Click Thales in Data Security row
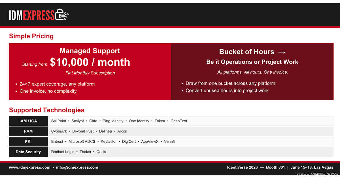340x178 pixels. pyautogui.click(x=85, y=152)
